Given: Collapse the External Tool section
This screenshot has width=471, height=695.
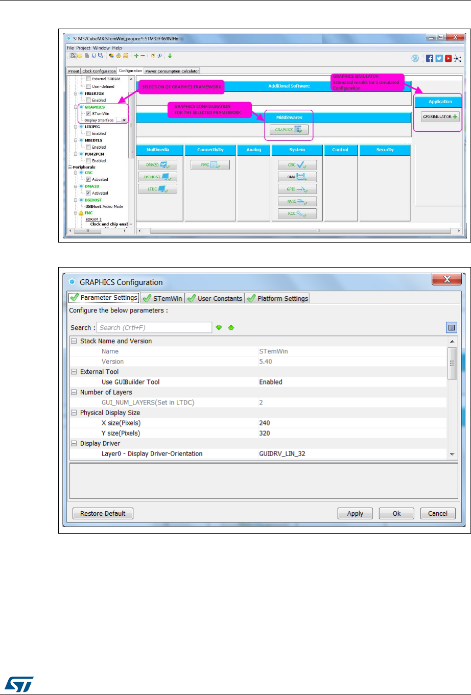Looking at the screenshot, I should (x=74, y=372).
